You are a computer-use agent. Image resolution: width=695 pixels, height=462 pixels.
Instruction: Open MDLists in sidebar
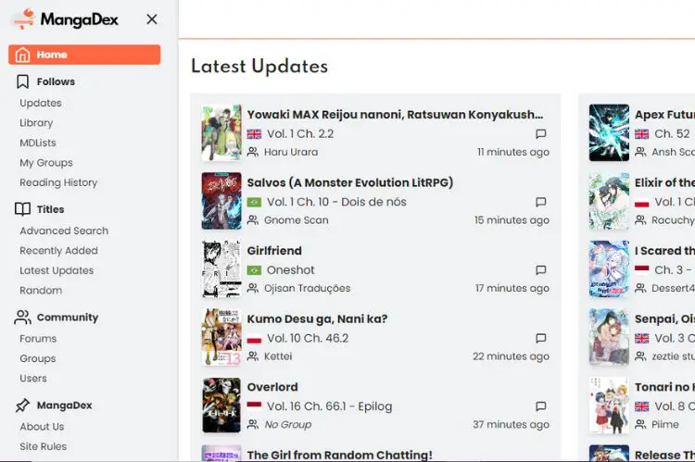click(38, 143)
